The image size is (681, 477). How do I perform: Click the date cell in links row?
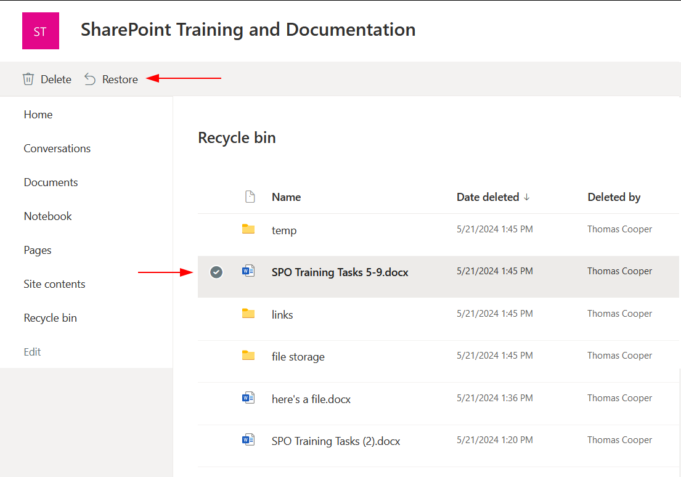pyautogui.click(x=495, y=314)
